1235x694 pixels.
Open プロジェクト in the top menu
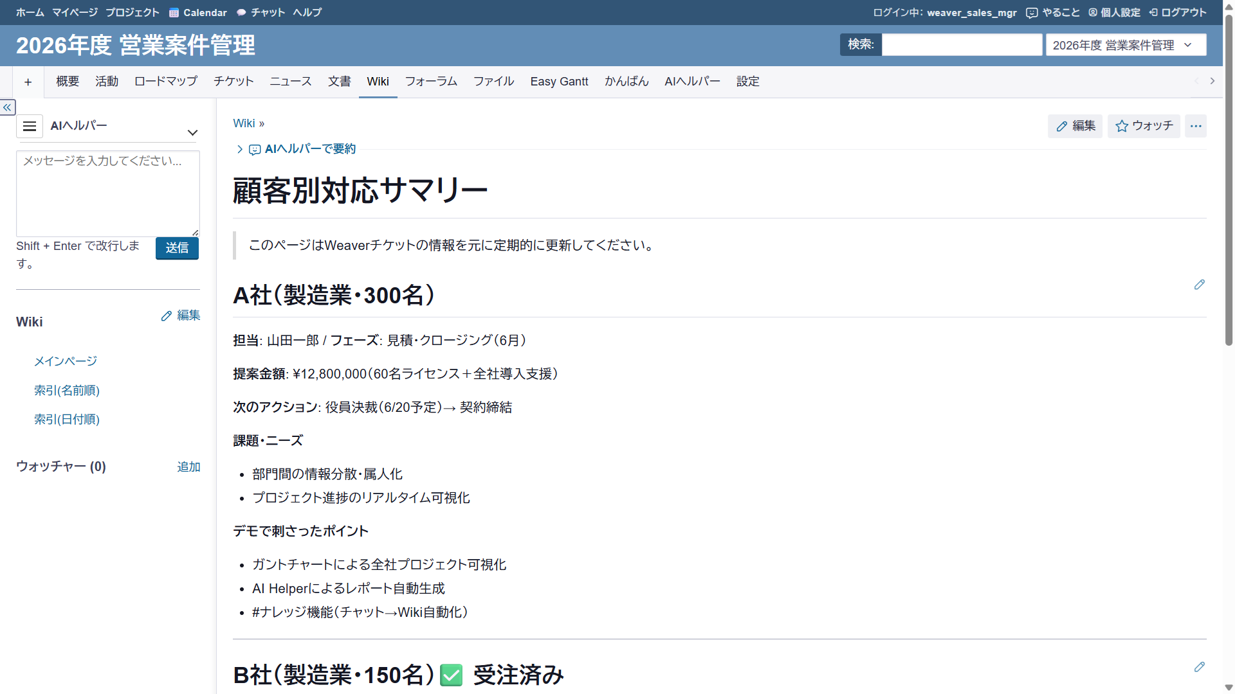coord(133,12)
